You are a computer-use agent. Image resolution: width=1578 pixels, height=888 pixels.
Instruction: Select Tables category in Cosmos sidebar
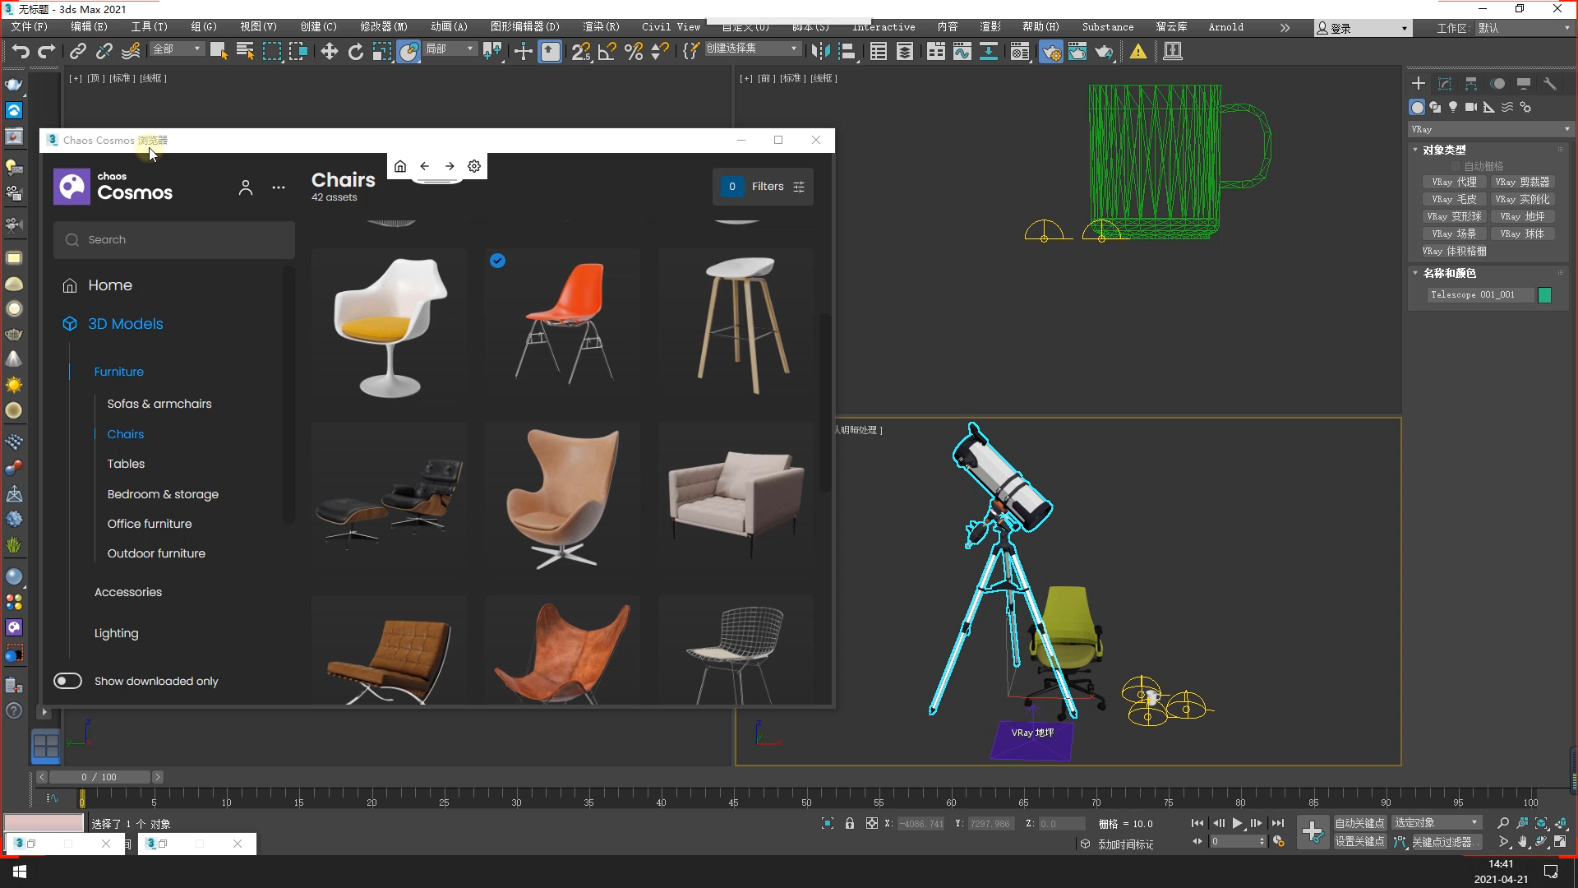(x=126, y=464)
